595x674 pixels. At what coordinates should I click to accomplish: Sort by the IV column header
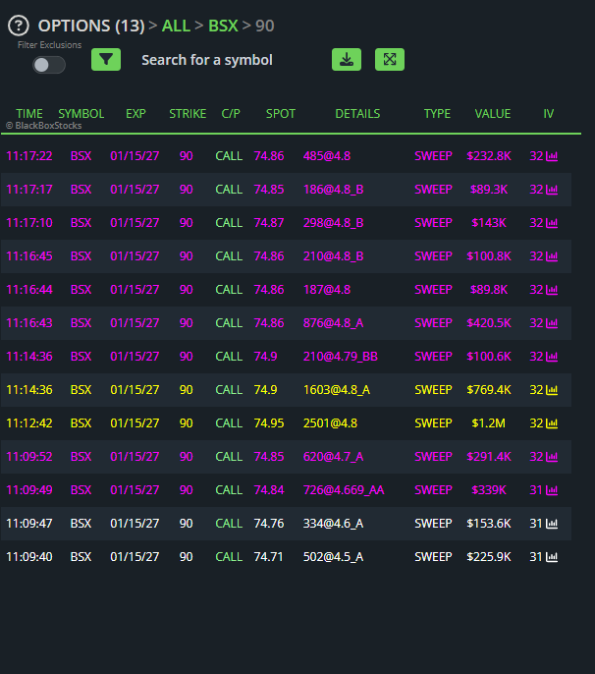point(549,114)
